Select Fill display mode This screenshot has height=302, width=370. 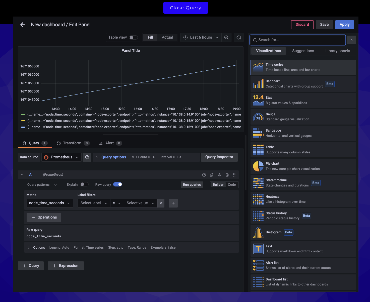click(150, 37)
